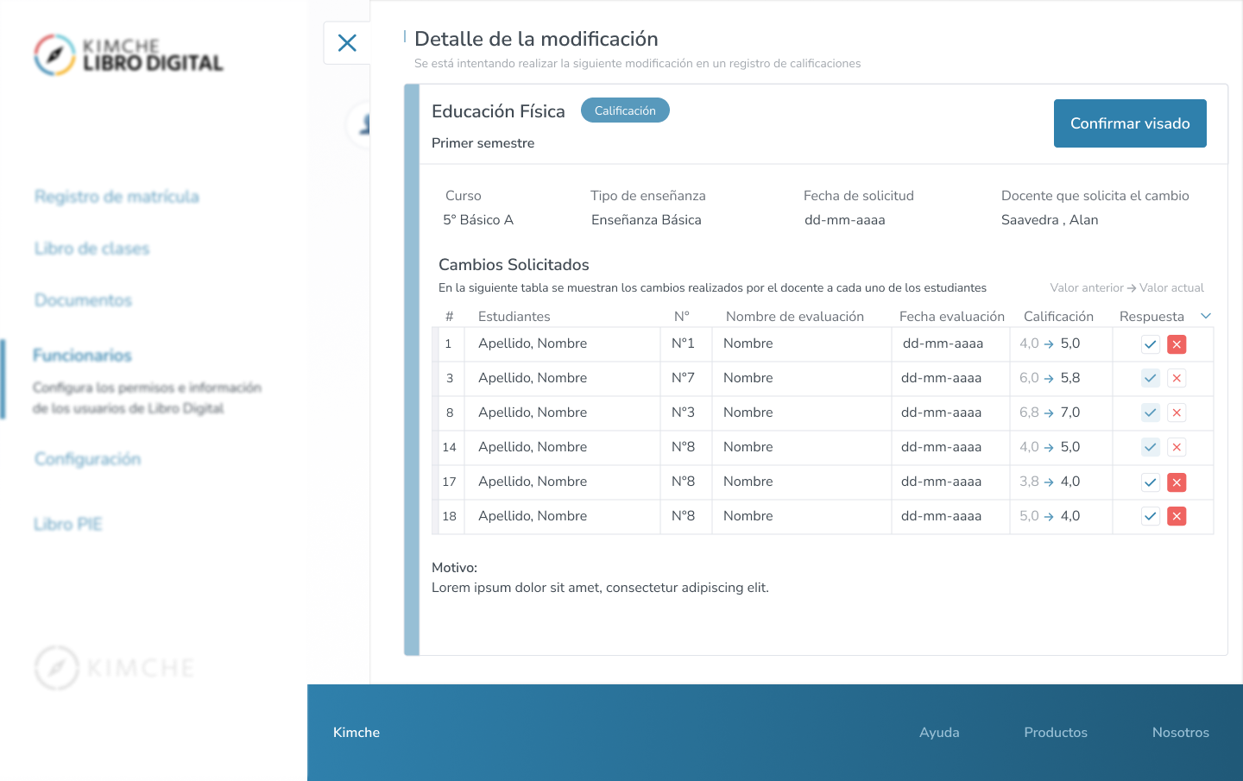Open Configuración in sidebar
Screen dimensions: 1243x781
click(x=87, y=459)
